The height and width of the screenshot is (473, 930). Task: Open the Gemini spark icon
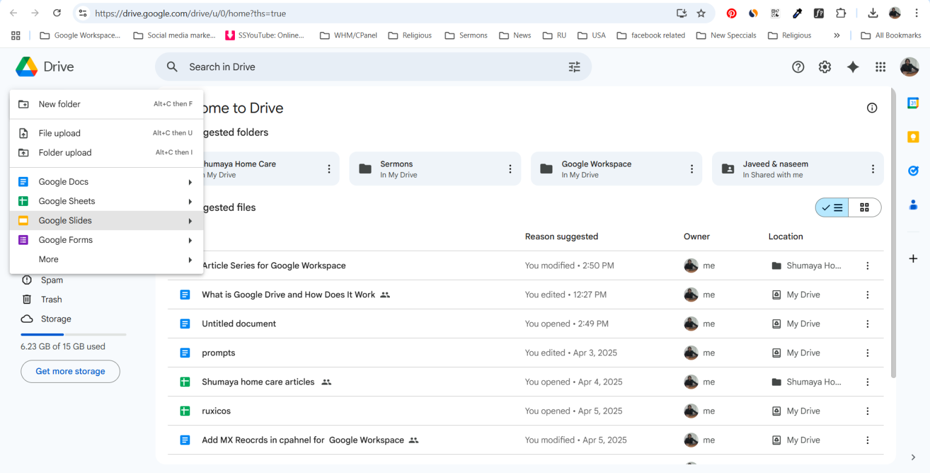point(852,67)
